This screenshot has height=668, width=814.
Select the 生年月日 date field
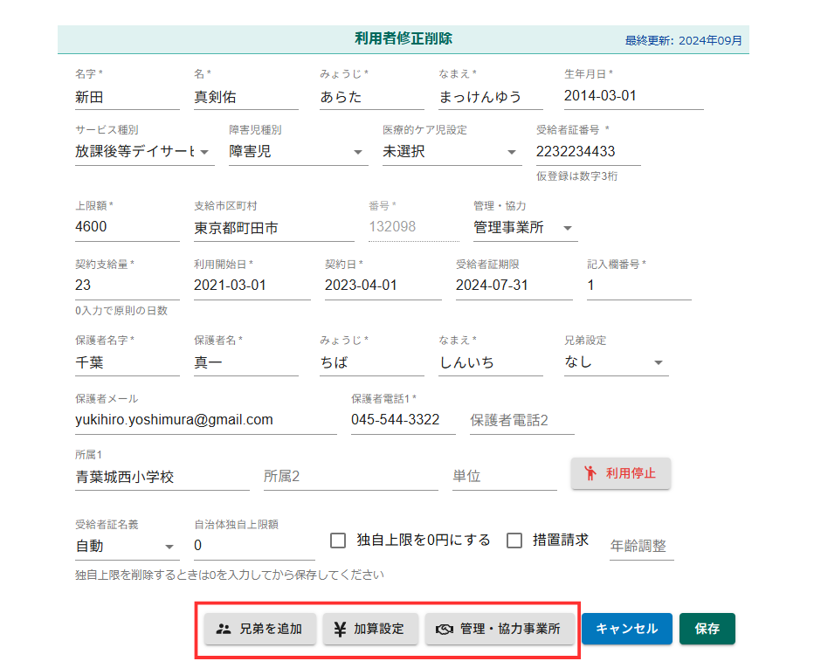pyautogui.click(x=633, y=96)
